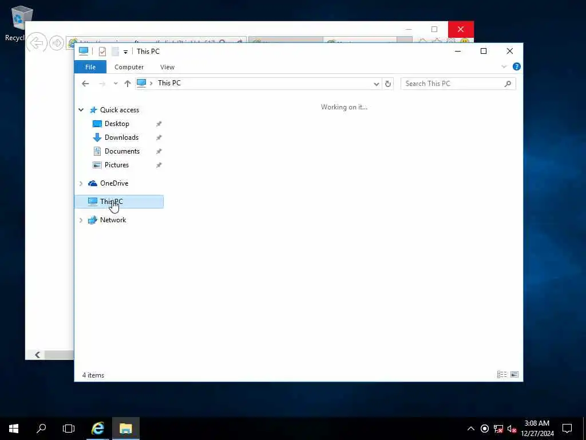Close the Internet Explorer window

click(461, 29)
